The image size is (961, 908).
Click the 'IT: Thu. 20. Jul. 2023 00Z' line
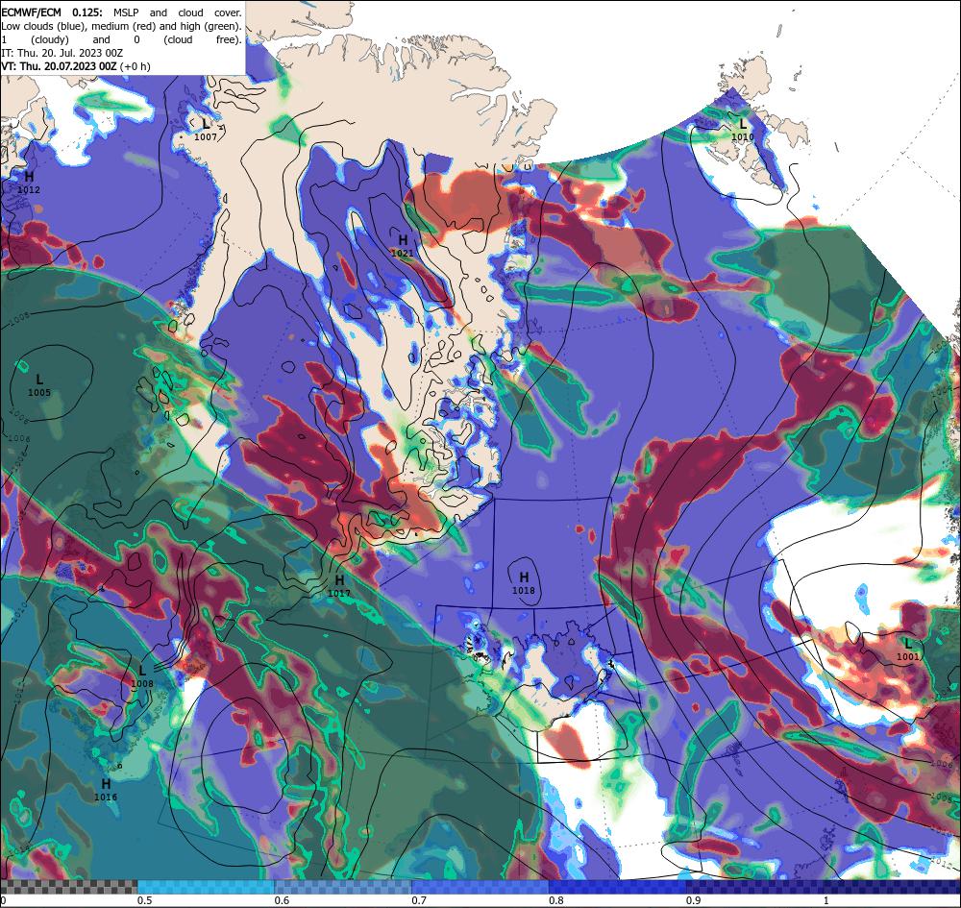[x=62, y=53]
